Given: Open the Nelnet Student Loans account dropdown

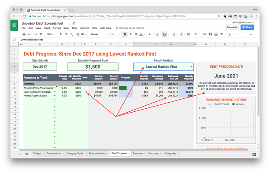Looking at the screenshot, I should pyautogui.click(x=55, y=96).
